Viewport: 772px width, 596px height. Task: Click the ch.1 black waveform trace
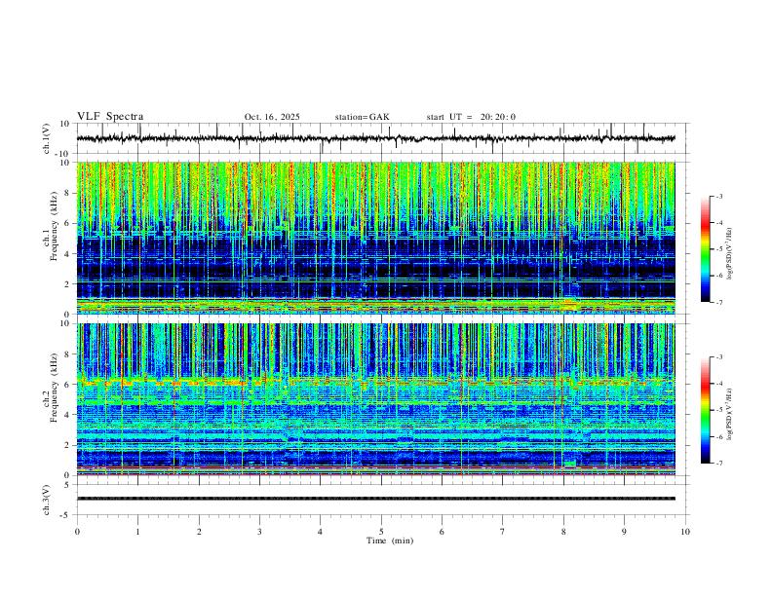click(x=375, y=138)
